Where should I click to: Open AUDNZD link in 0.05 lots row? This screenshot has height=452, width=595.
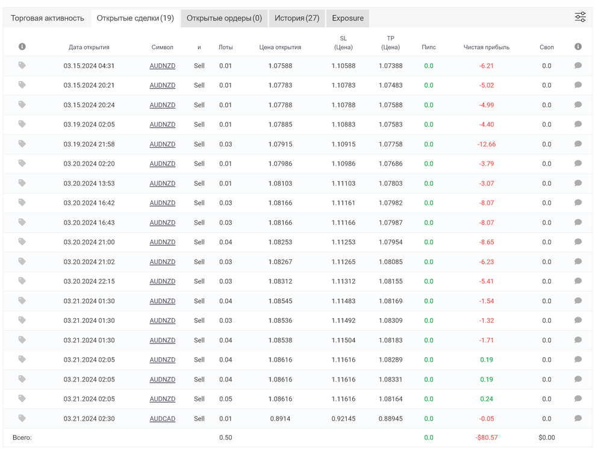(x=163, y=399)
